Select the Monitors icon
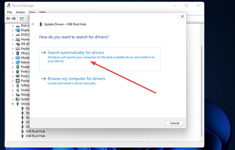Screen dimensions: 235x150 [18, 58]
